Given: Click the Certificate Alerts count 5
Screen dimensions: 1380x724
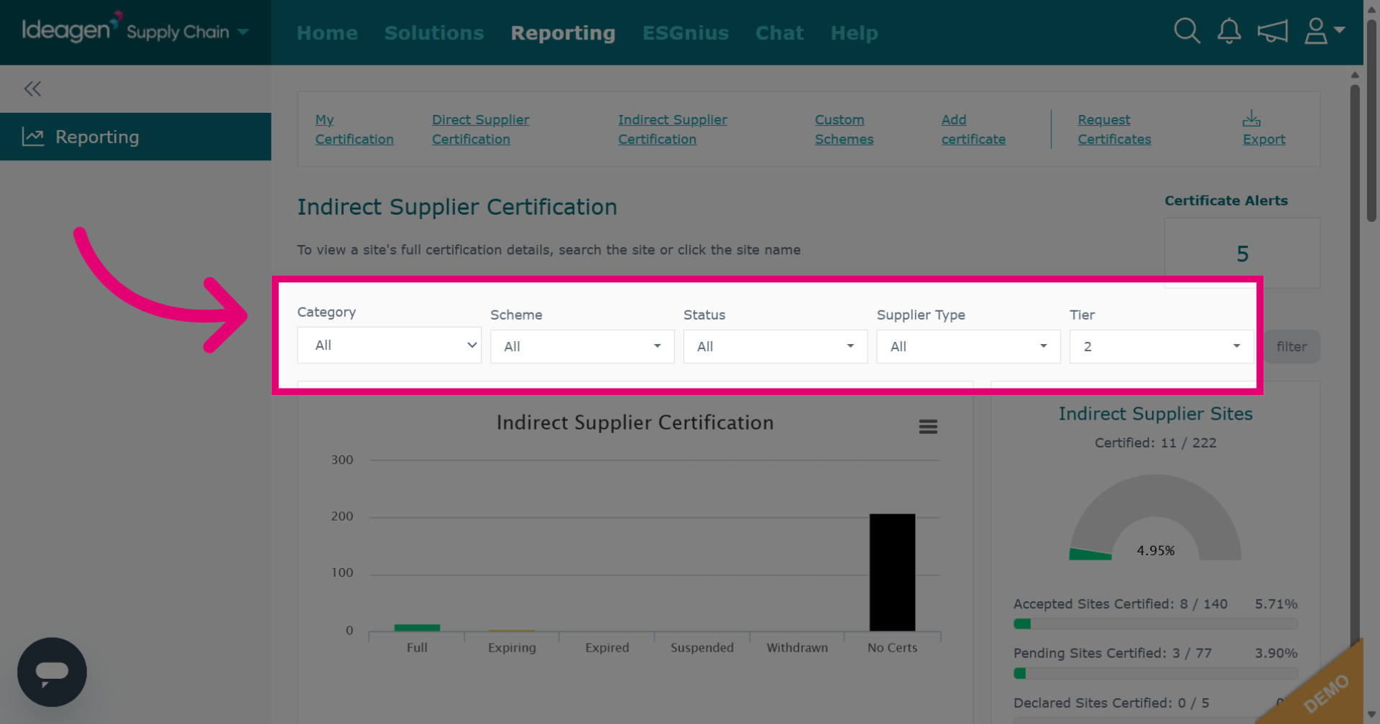Looking at the screenshot, I should [1243, 254].
